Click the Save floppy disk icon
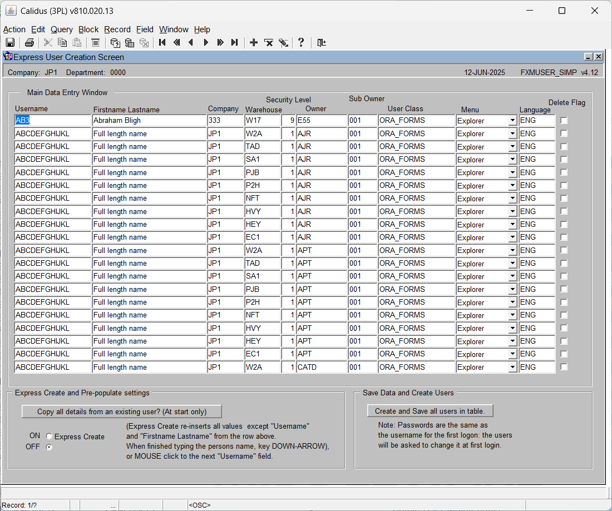Image resolution: width=612 pixels, height=511 pixels. click(x=10, y=42)
